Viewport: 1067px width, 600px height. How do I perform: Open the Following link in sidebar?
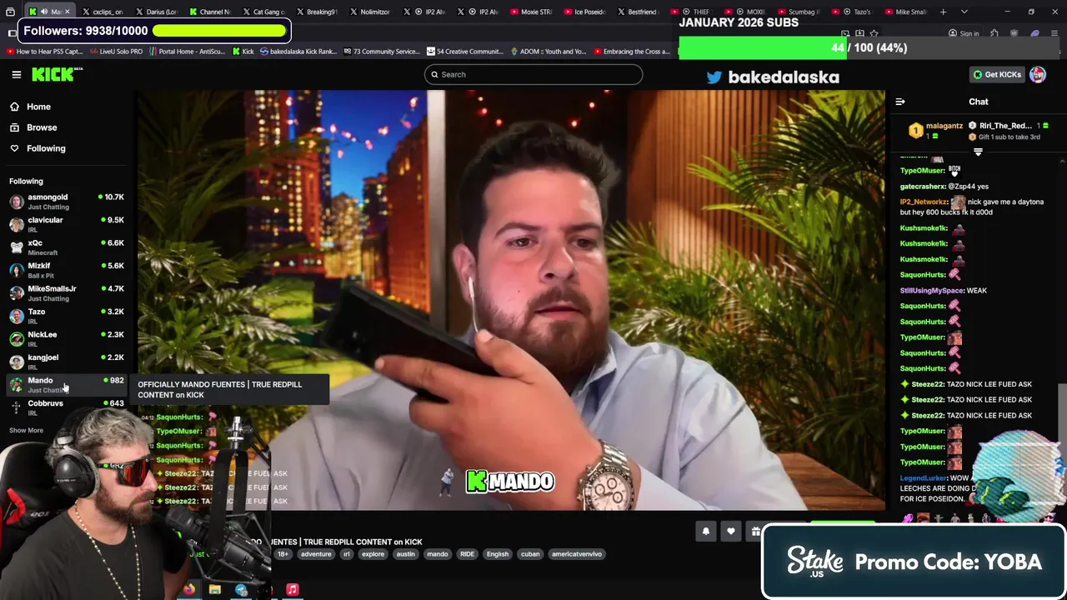pos(46,148)
